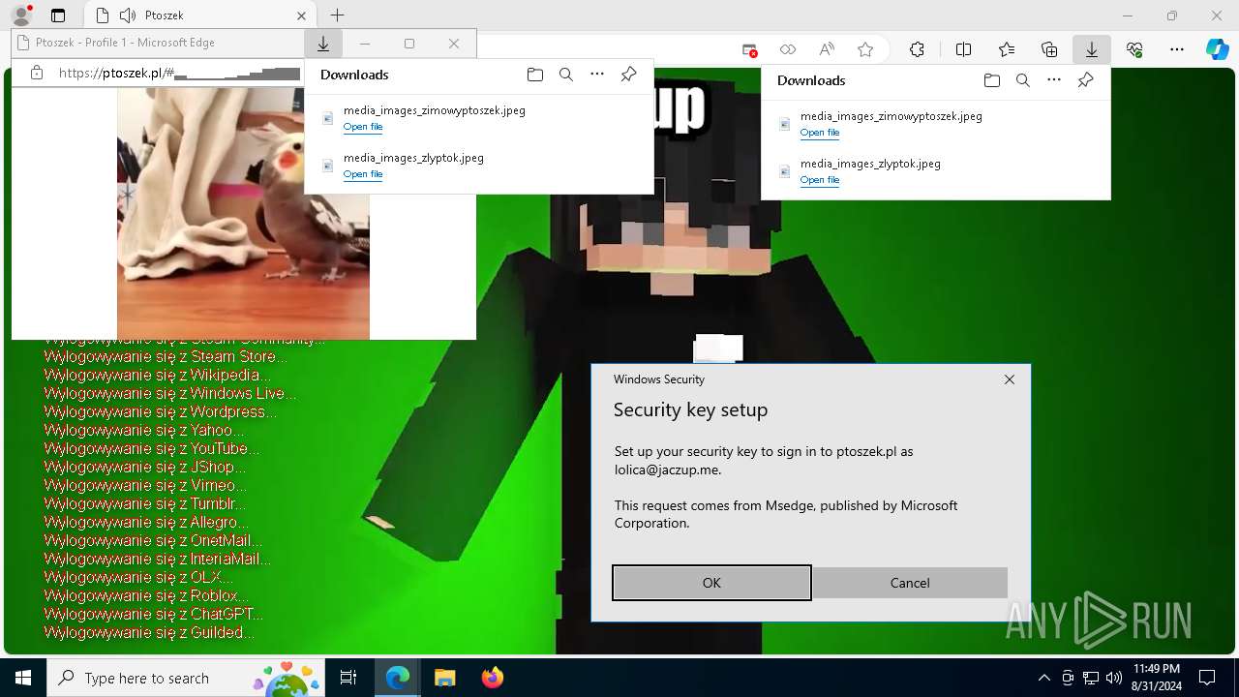Screen dimensions: 1239x697
Task: Open file link for zlyptok.jpeg in right panel
Action: (x=820, y=180)
